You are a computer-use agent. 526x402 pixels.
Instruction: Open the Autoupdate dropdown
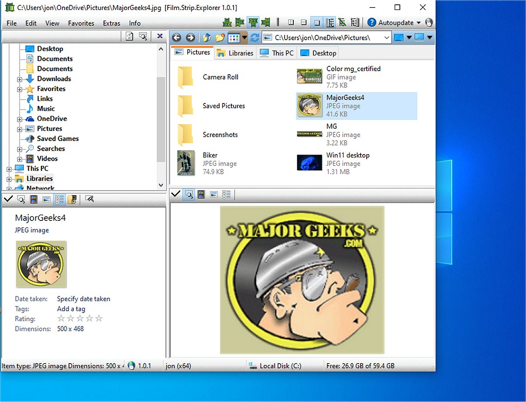[419, 23]
